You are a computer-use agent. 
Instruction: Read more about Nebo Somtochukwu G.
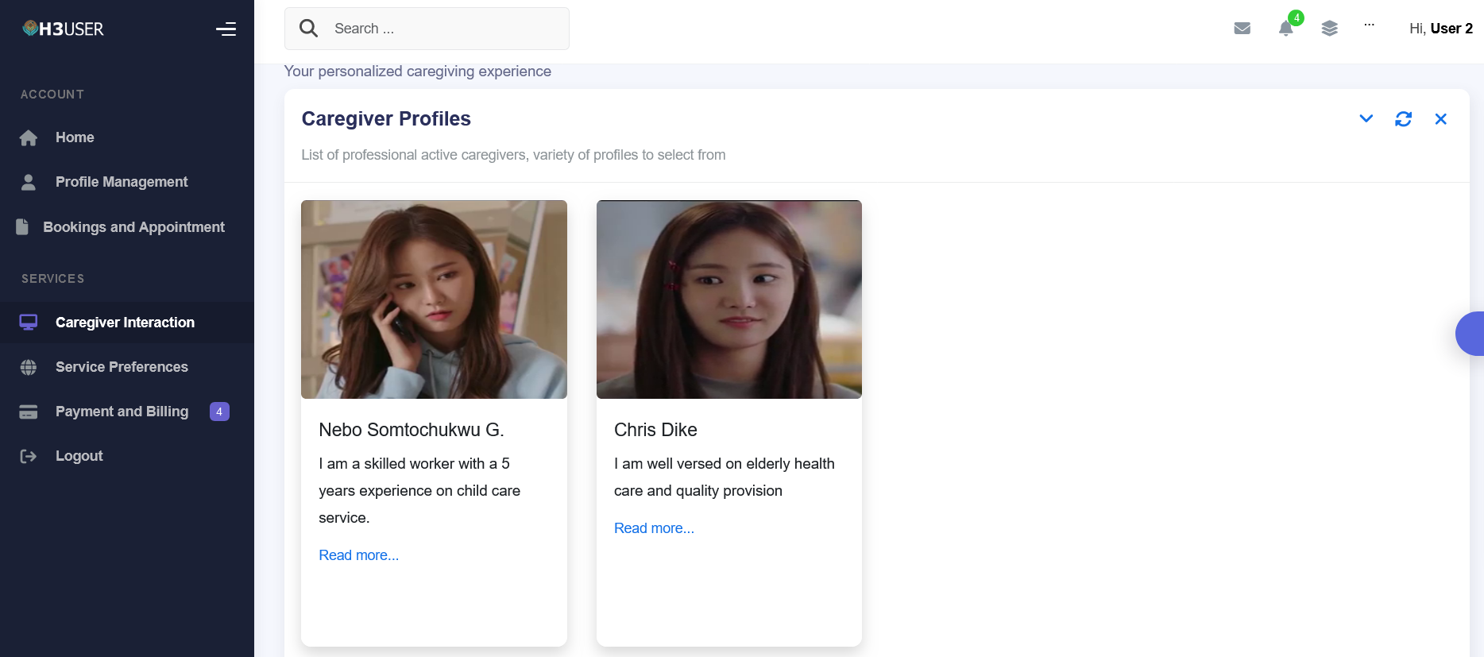coord(358,555)
